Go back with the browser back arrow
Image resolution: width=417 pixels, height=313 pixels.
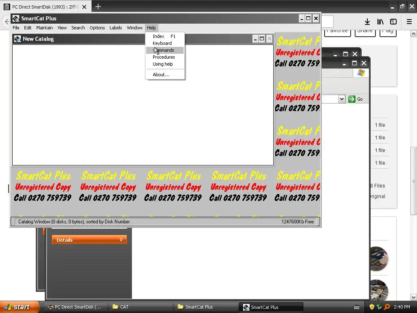pos(7,22)
